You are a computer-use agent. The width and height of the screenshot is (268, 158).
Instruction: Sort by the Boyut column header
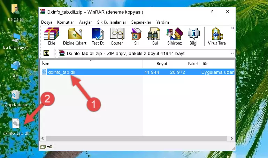pyautogui.click(x=156, y=64)
